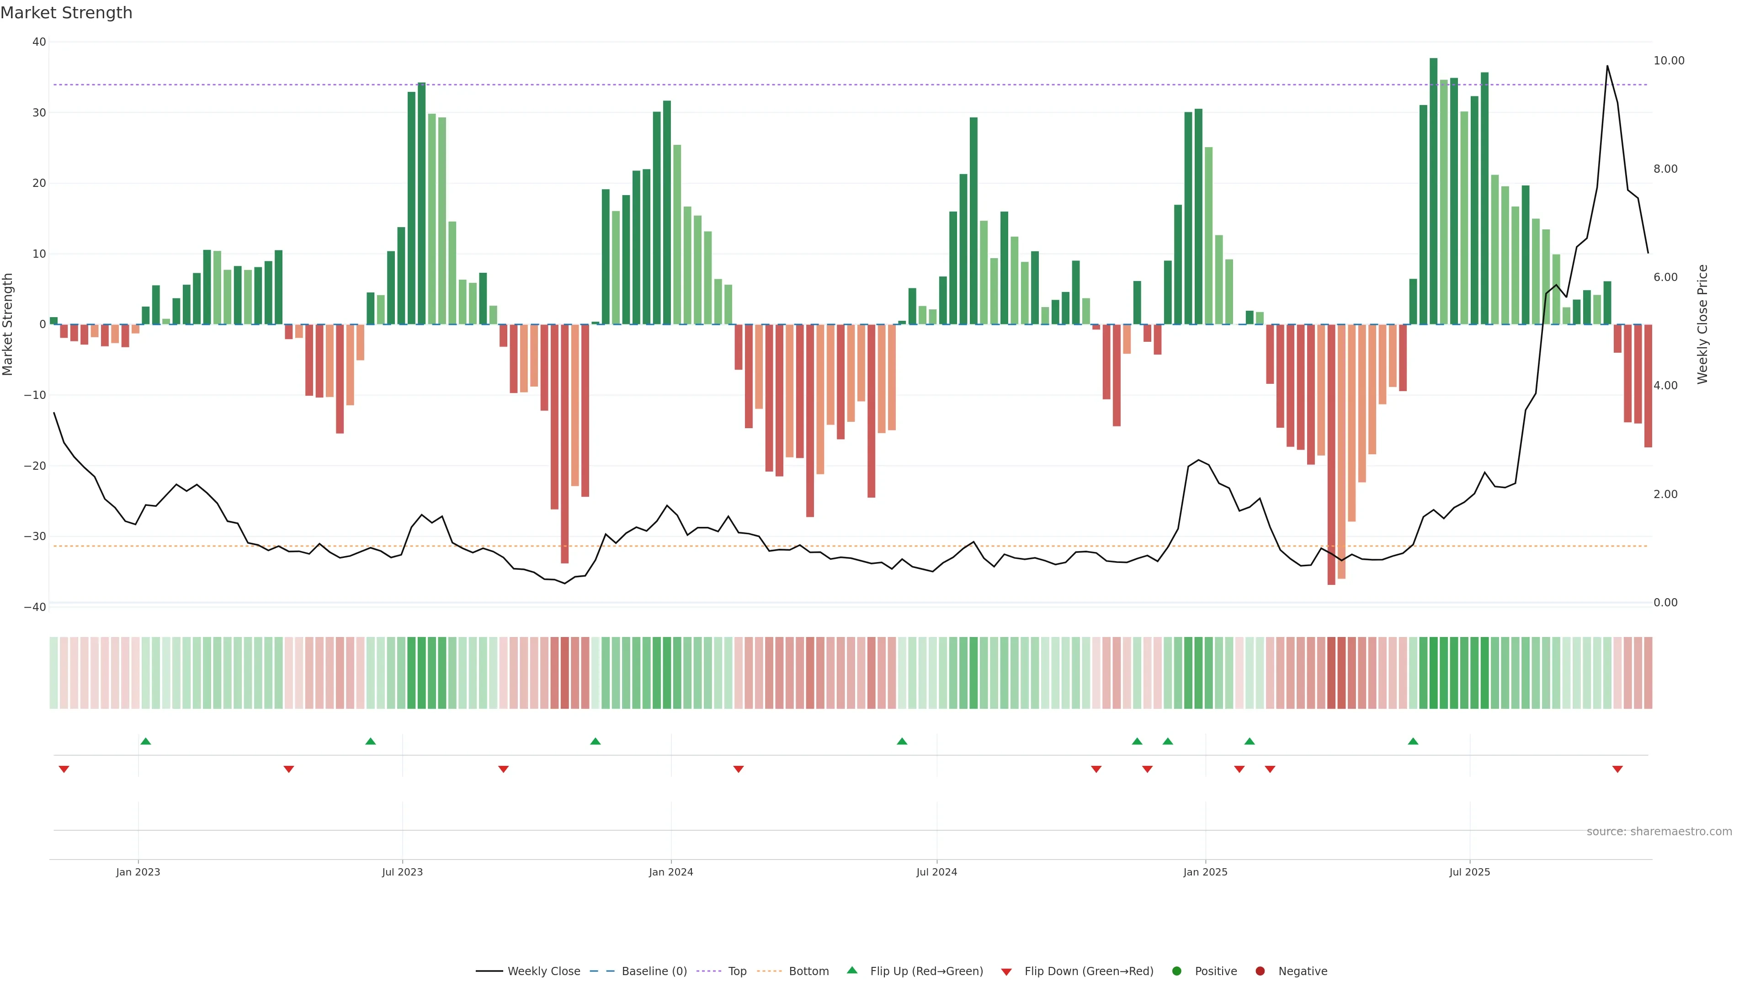Click the flip-up marker just before Jul 2024

coord(902,741)
